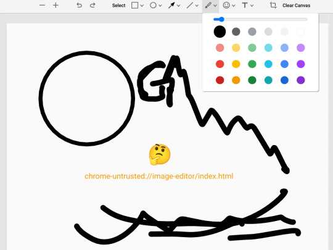Choose the light purple pastel swatch
This screenshot has height=250, width=333.
(301, 48)
